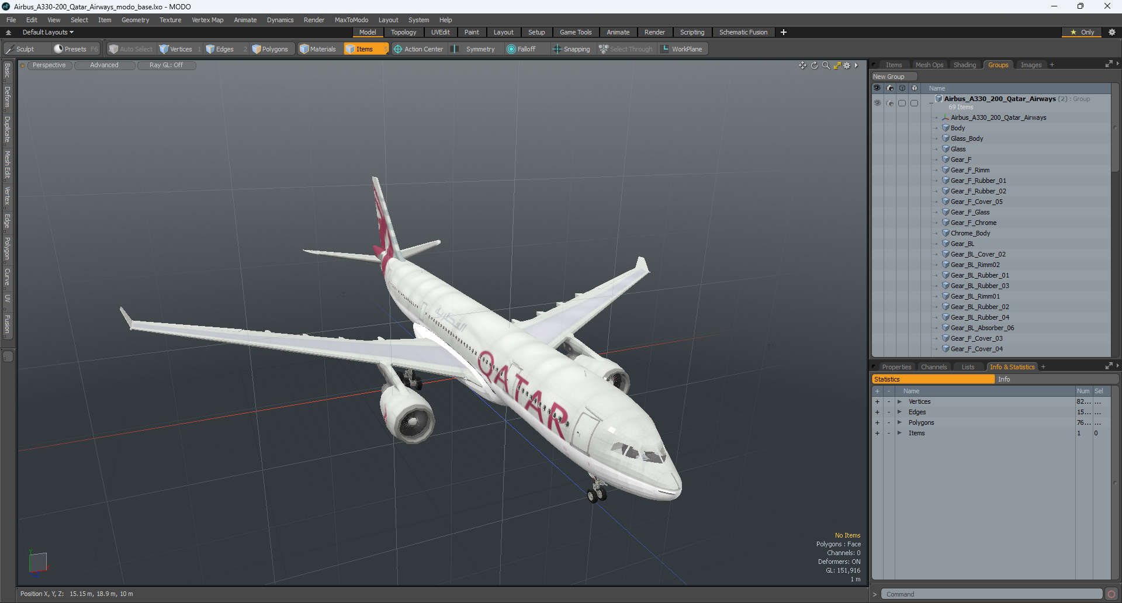Click the record icon beside Command field
The width and height of the screenshot is (1122, 603).
[1111, 594]
